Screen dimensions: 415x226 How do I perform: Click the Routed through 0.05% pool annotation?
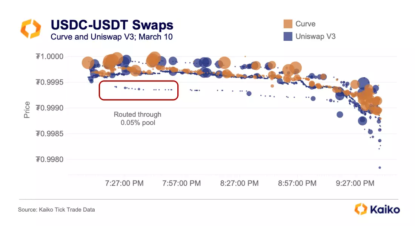point(138,118)
